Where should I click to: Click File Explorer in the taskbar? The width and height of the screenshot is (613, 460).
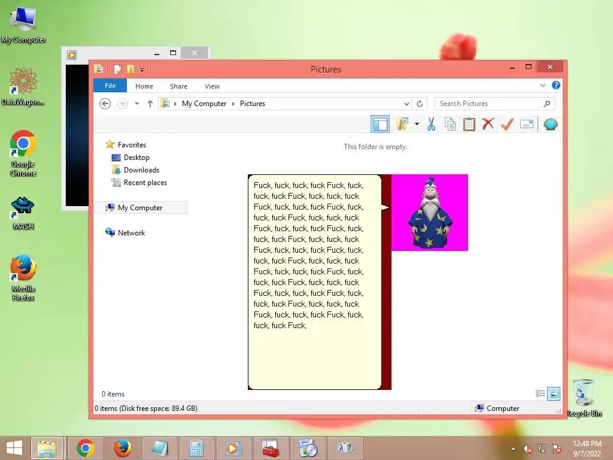tap(47, 448)
